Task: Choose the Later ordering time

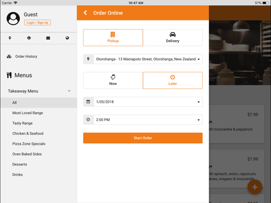Action: pos(173,80)
